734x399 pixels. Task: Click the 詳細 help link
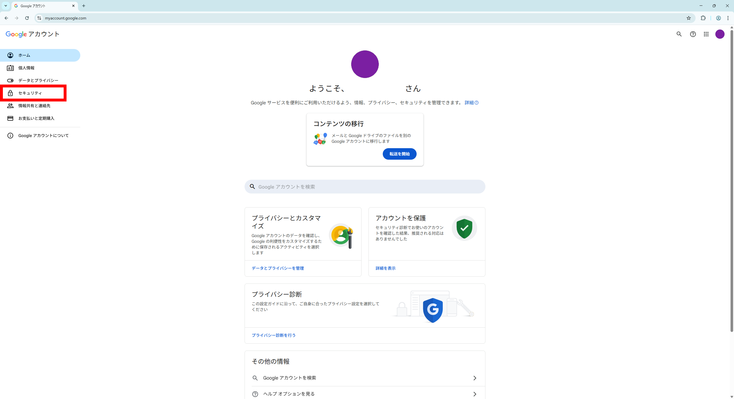(471, 103)
